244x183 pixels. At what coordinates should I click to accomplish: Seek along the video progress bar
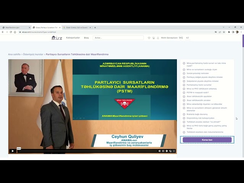tap(88, 151)
